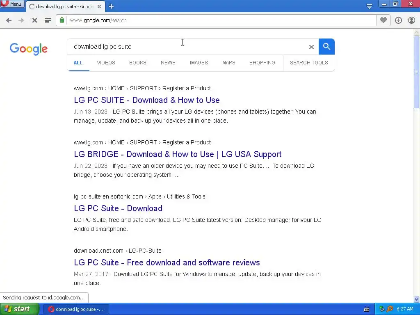Open softonic 'LG PC Suite - Download' link

point(118,208)
